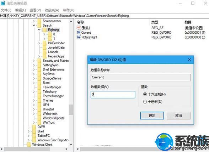Click the 确定 button
209x152 pixels.
point(152,116)
